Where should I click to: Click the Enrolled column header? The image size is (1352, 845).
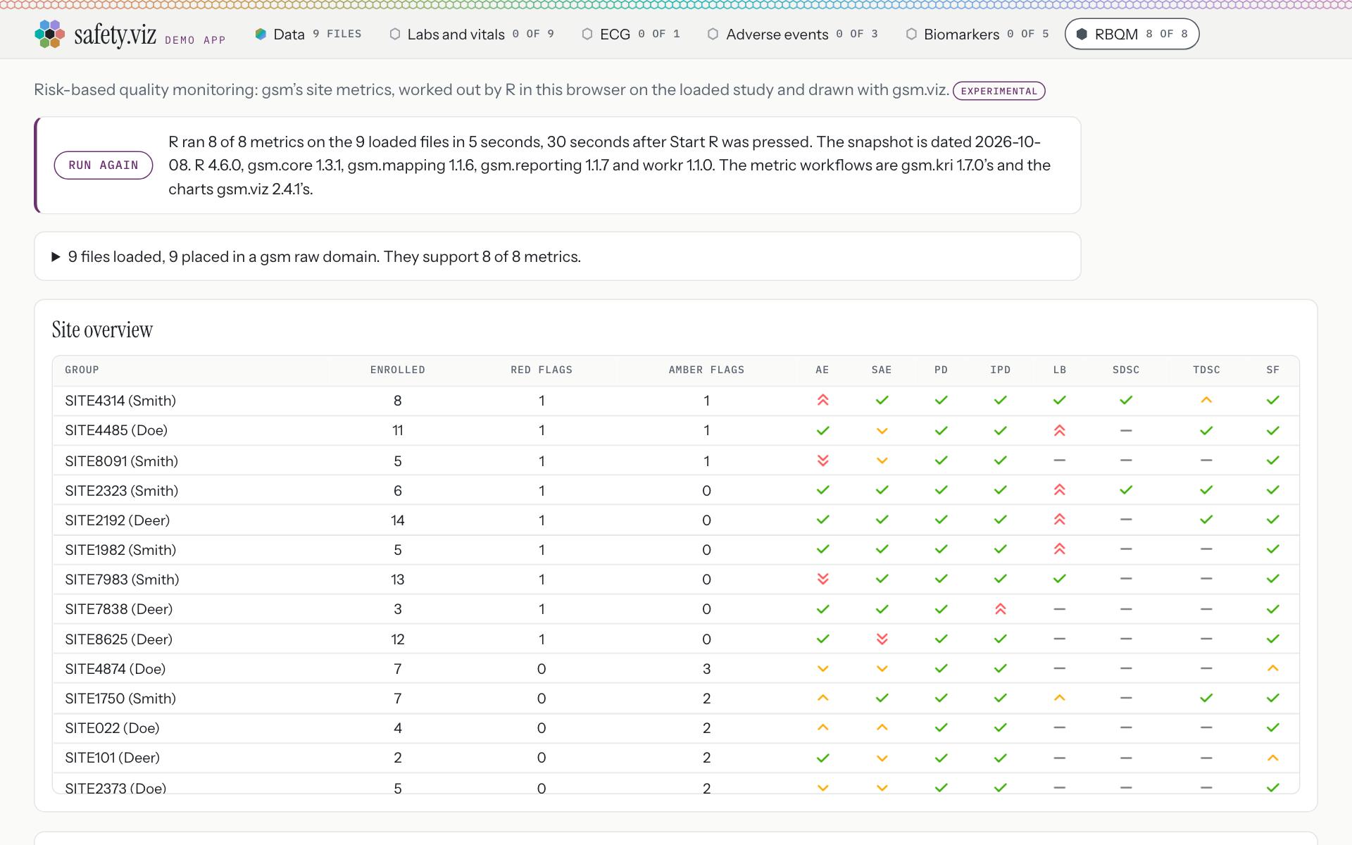(x=397, y=370)
